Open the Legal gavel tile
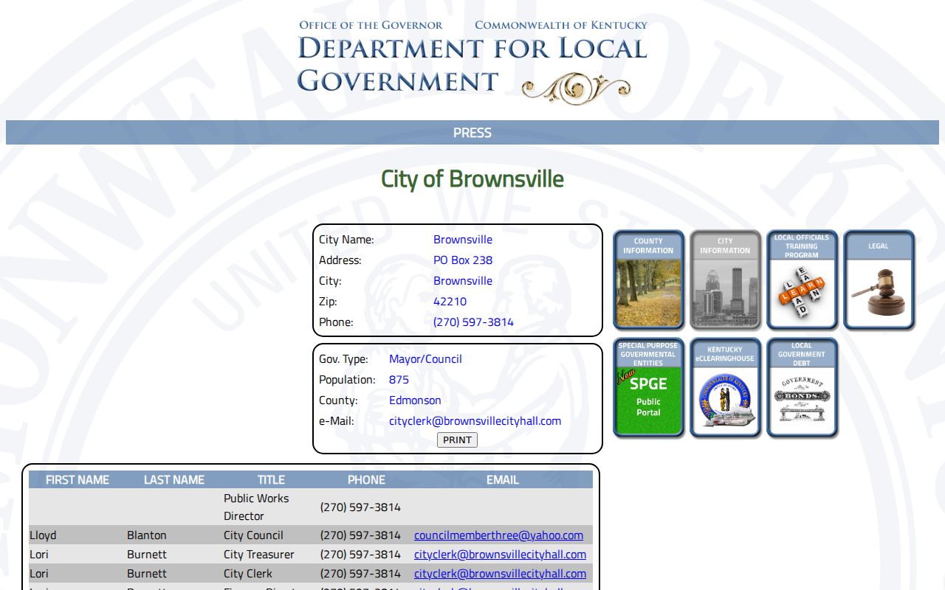This screenshot has height=590, width=945. tap(879, 280)
